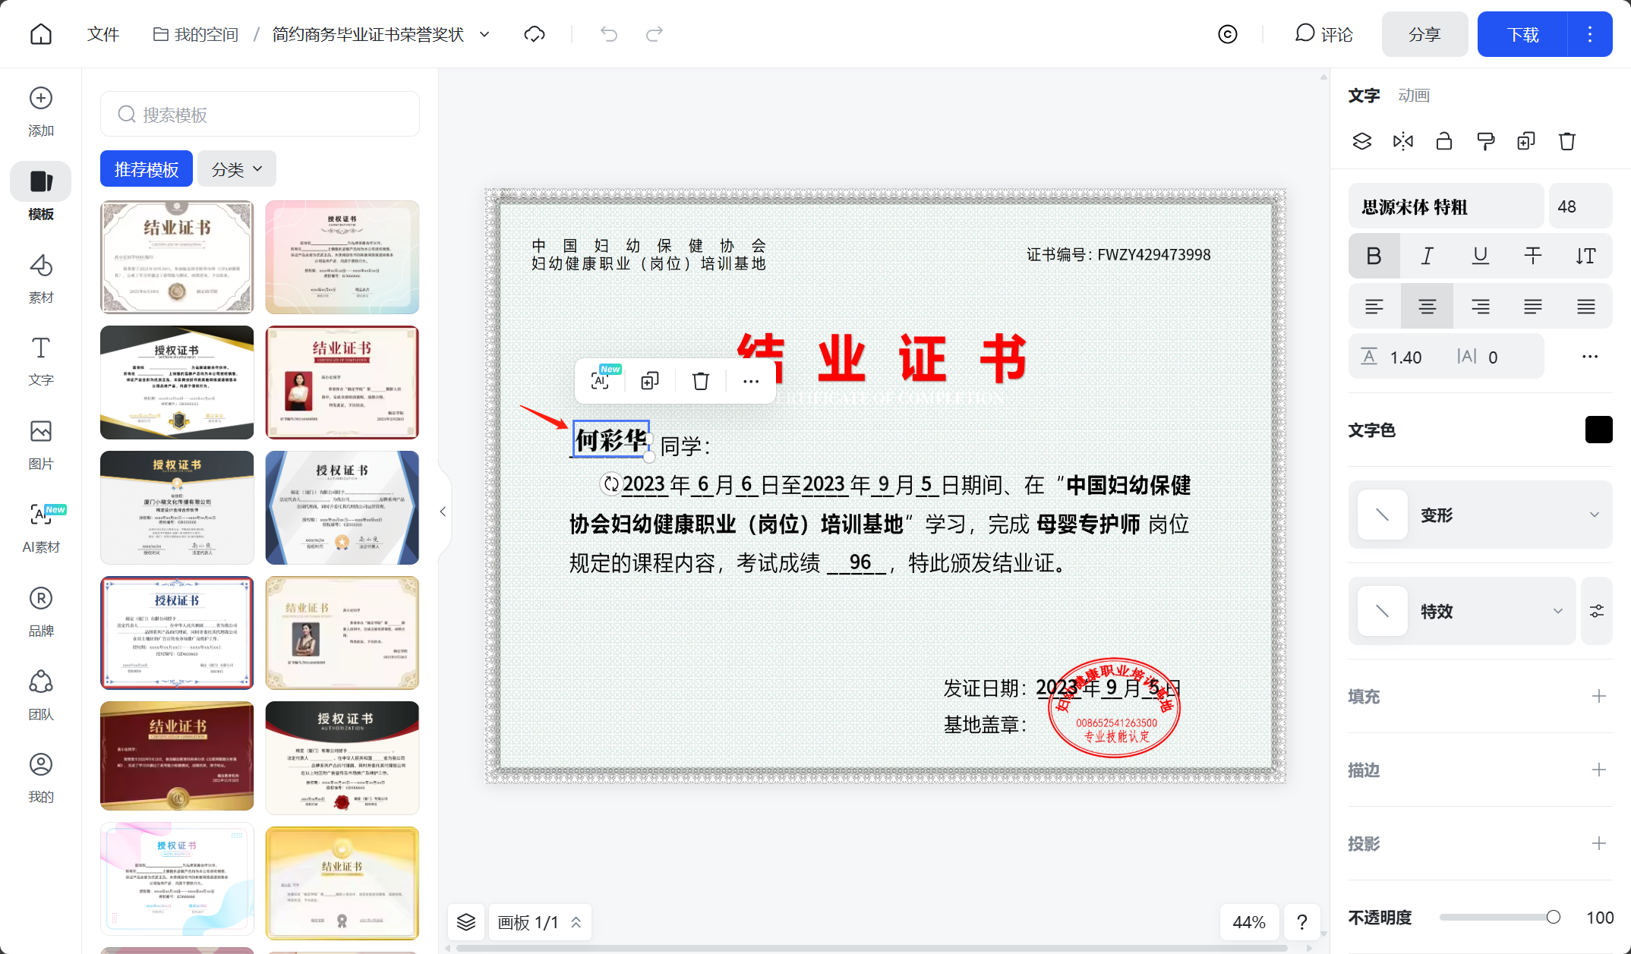Image resolution: width=1631 pixels, height=954 pixels.
Task: Click the format painter icon
Action: point(1485,141)
